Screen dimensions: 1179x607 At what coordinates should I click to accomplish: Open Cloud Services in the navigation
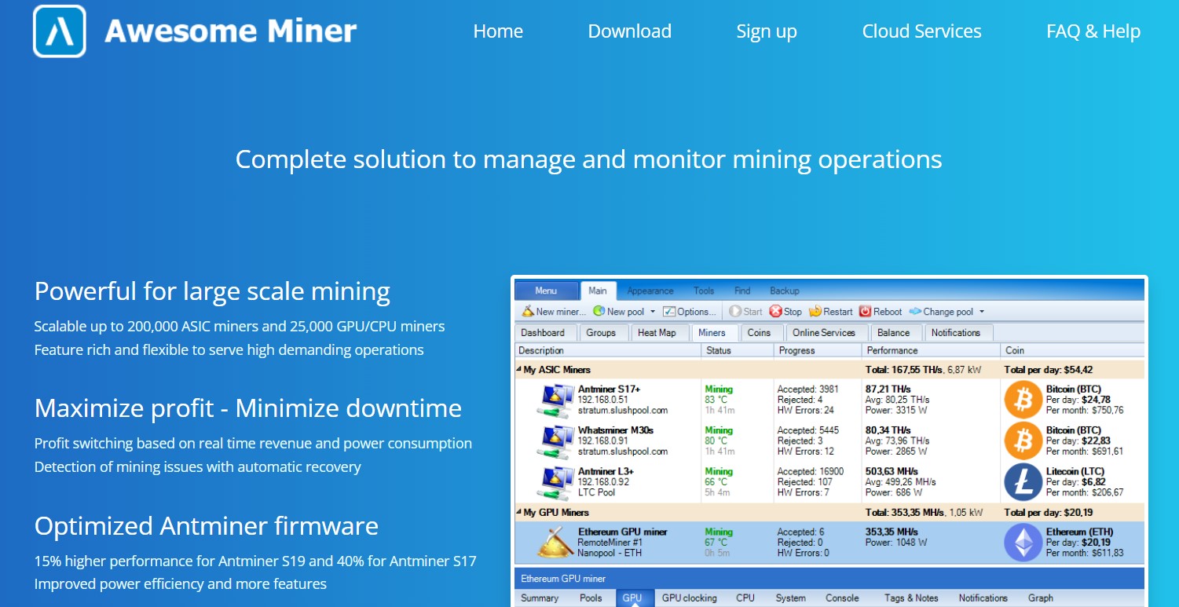[921, 31]
